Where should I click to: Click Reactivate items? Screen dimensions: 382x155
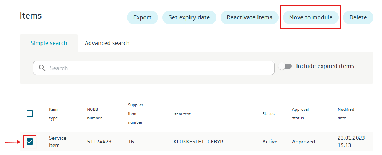(x=249, y=17)
